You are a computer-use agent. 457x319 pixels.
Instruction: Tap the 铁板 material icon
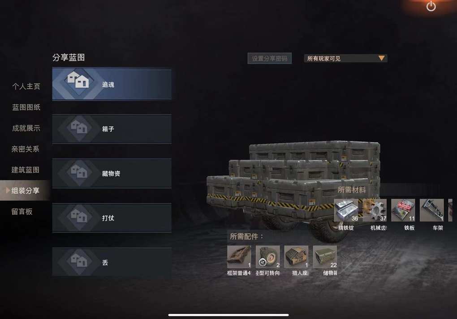tap(403, 210)
